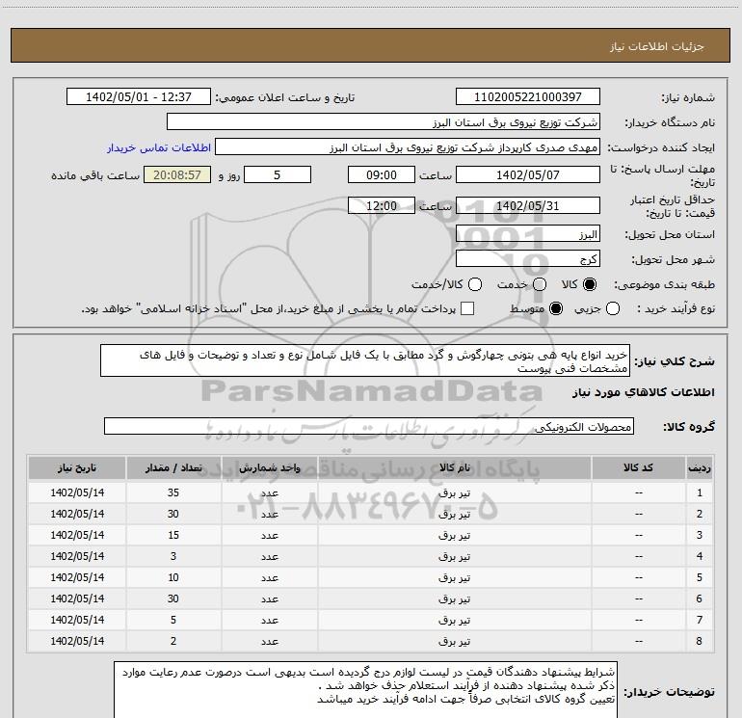Choose the جزیی purchase process option

613,308
